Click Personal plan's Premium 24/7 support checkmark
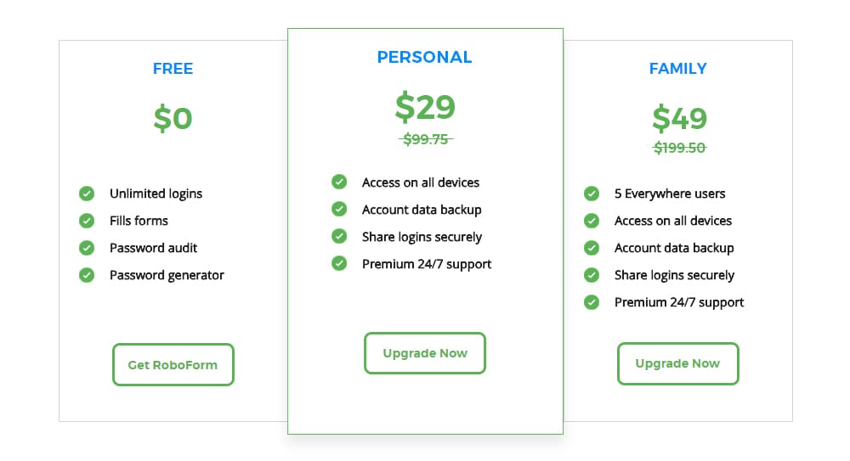Image resolution: width=850 pixels, height=461 pixels. point(339,264)
